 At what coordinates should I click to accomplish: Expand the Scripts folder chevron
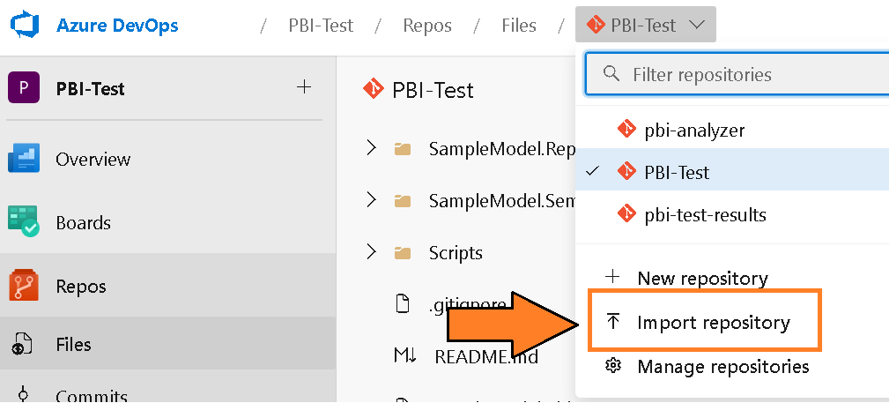tap(371, 253)
